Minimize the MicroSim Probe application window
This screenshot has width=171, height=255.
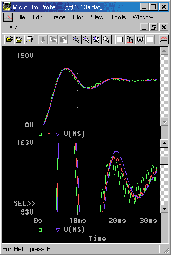pos(144,7)
